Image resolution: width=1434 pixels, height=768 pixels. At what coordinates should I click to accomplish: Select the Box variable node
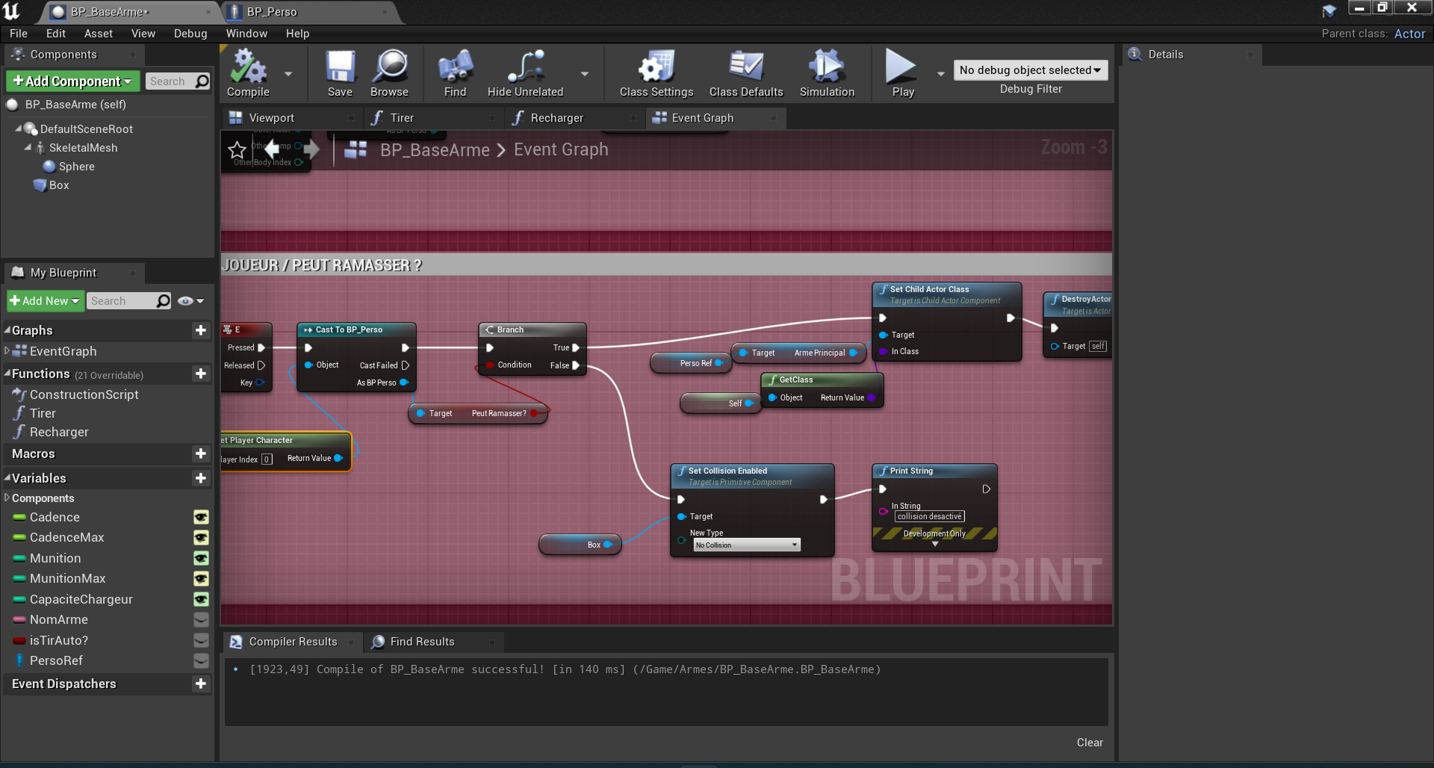(x=580, y=545)
